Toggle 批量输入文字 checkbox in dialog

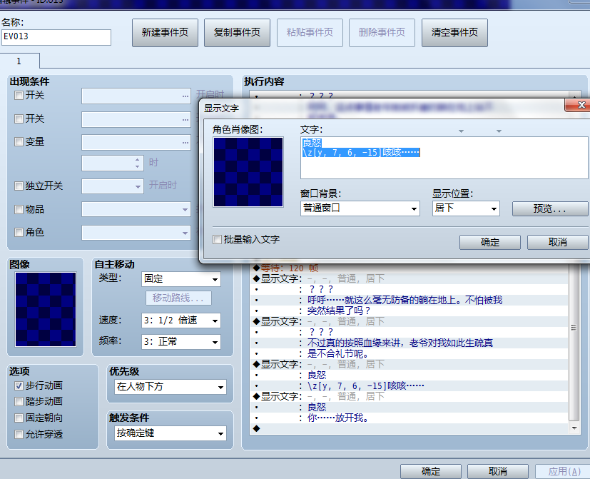pos(217,240)
